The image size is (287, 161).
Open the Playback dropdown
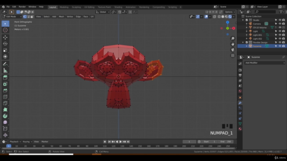(15, 142)
